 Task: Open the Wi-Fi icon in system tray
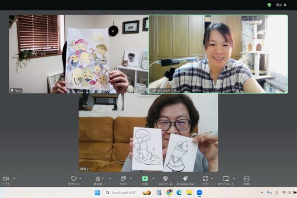[x=283, y=192]
